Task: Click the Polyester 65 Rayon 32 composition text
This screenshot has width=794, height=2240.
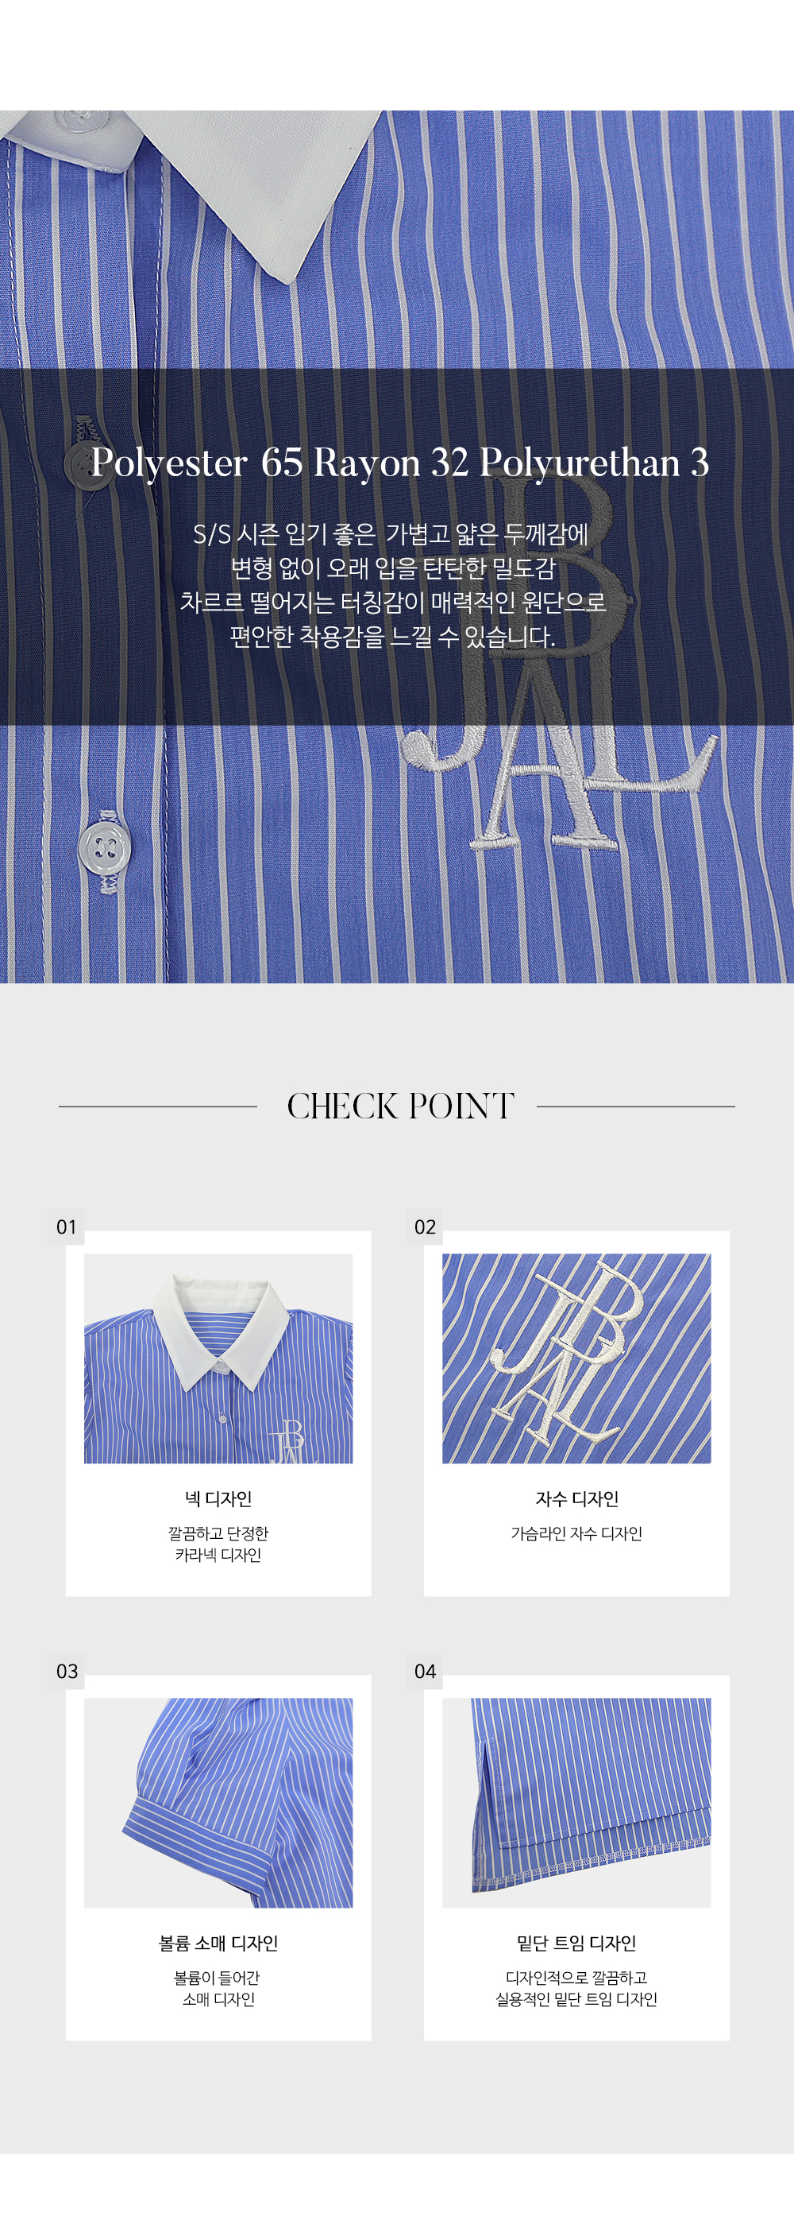Action: pyautogui.click(x=399, y=463)
